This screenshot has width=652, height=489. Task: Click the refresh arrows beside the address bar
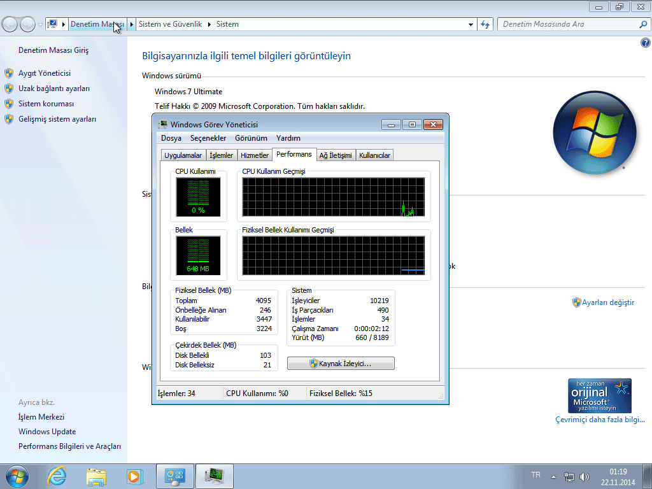485,24
